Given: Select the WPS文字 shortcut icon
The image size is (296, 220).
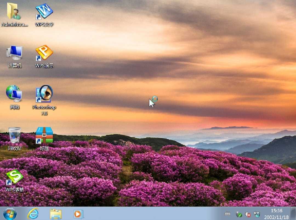Looking at the screenshot, I should (x=44, y=12).
